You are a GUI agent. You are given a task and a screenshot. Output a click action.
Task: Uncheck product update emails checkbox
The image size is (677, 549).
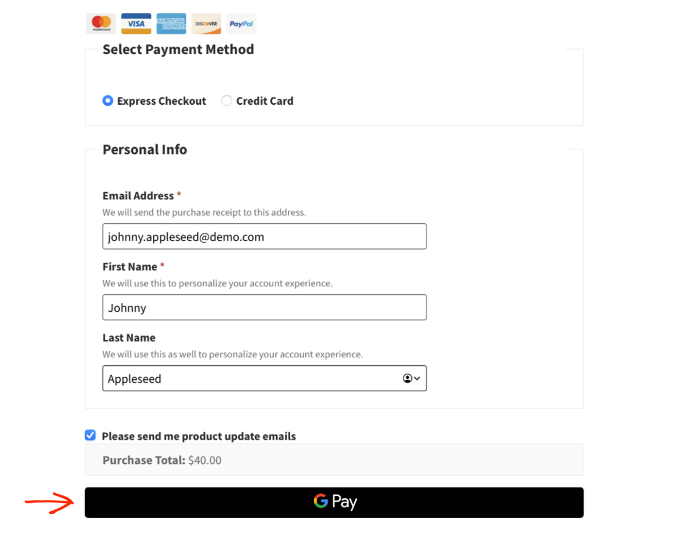(90, 435)
